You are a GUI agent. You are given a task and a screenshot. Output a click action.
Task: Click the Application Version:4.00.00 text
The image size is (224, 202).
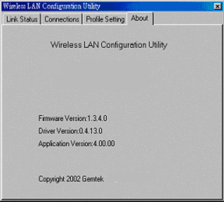[77, 143]
